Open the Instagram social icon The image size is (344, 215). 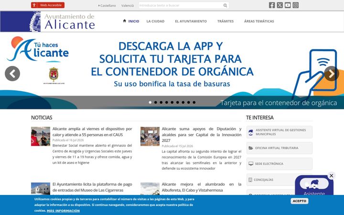tap(296, 5)
